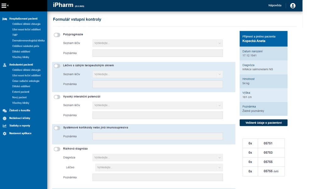This screenshot has width=309, height=189.
Task: Select Dermatovenerologická klinika in the sidebar
Action: coord(28,41)
